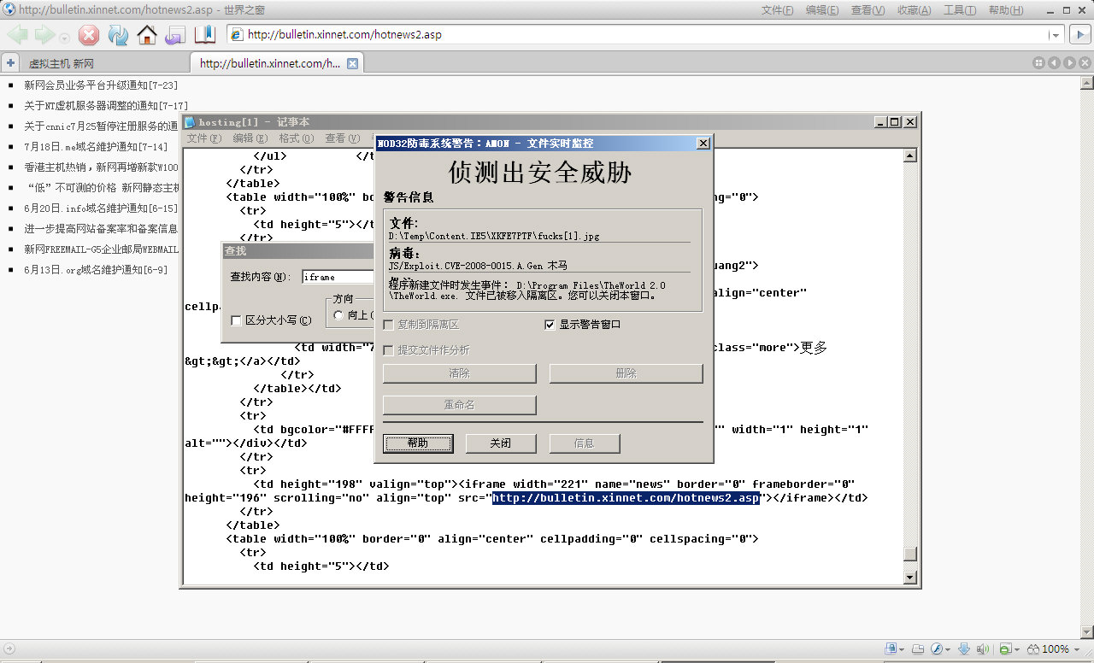Refresh the page with the blue arrows icon
Screen dimensions: 1094x663
[x=118, y=35]
